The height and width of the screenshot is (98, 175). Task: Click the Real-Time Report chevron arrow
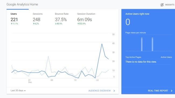pos(172,91)
